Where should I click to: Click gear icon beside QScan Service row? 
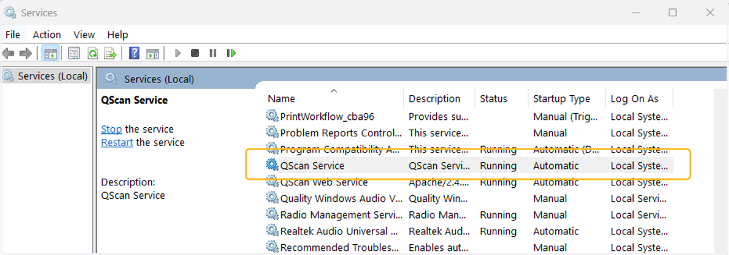coord(272,165)
